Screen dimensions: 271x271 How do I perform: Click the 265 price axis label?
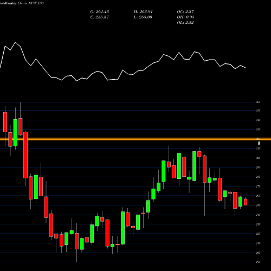[258, 196]
